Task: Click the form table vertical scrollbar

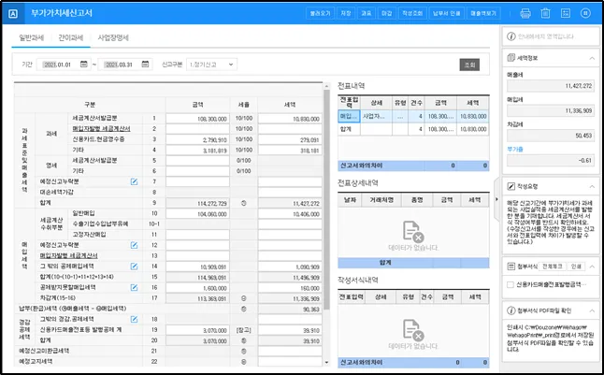Action: coord(327,199)
